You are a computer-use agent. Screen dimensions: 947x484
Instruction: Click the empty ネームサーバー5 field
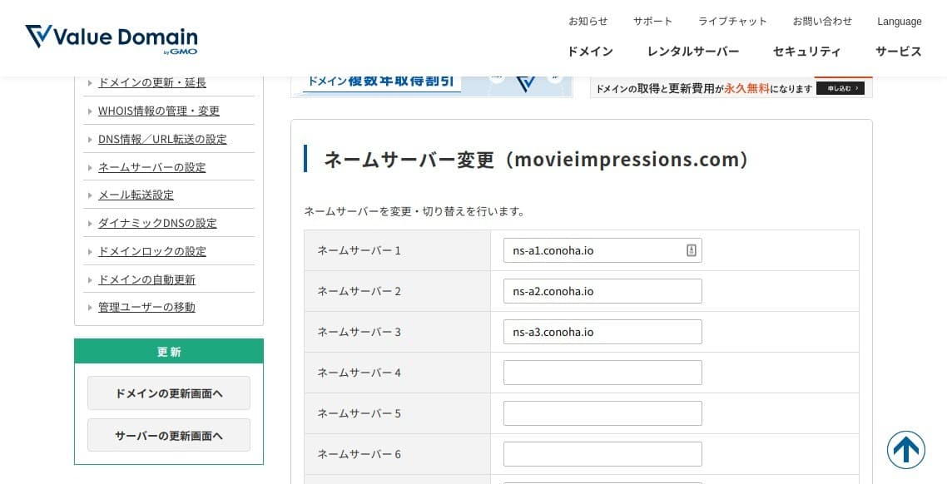coord(602,413)
